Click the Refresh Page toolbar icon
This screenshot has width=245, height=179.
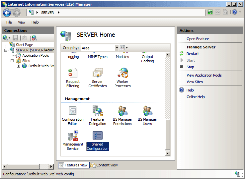pyautogui.click(x=210, y=12)
